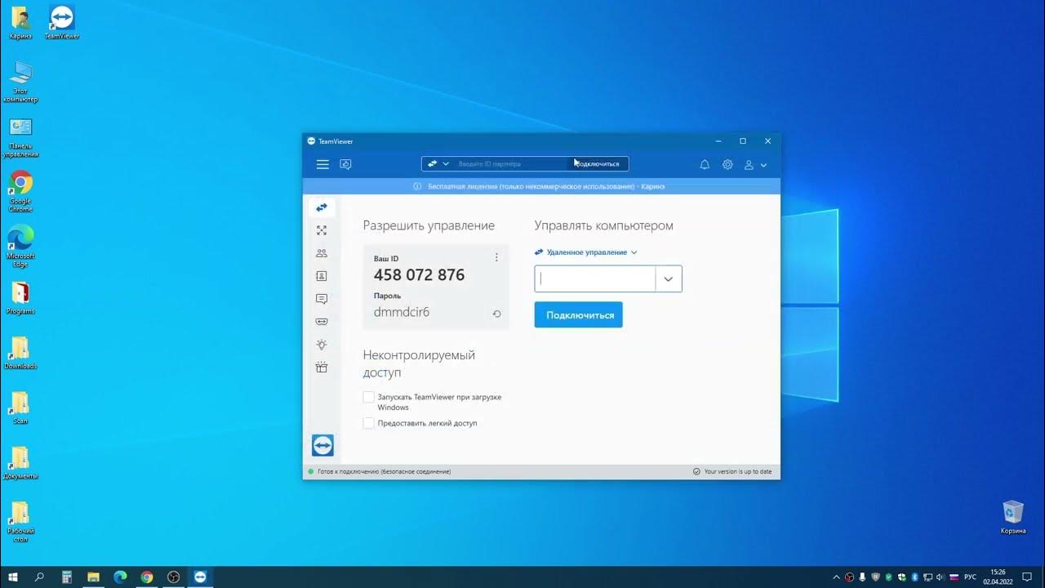Minimize the TeamViewer window
Image resolution: width=1045 pixels, height=588 pixels.
[x=718, y=141]
